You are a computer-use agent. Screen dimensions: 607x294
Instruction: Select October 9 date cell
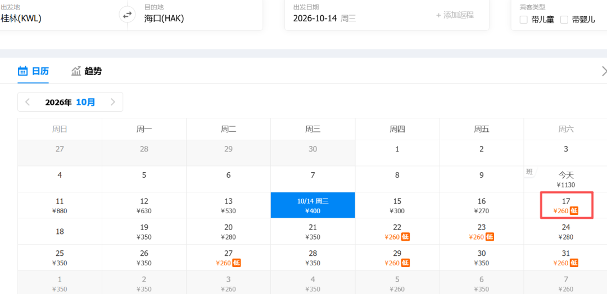pos(482,179)
